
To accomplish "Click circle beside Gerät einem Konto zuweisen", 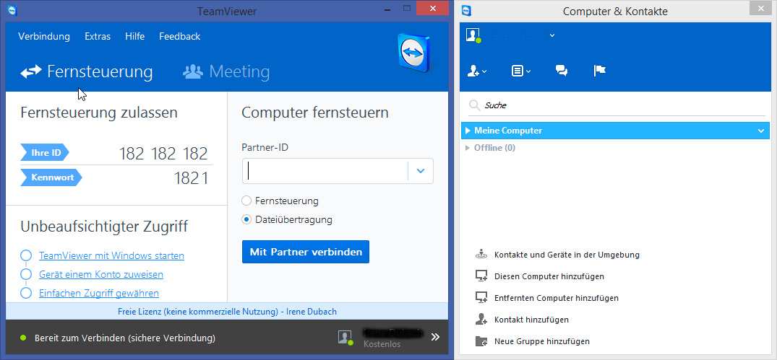I will [x=26, y=274].
